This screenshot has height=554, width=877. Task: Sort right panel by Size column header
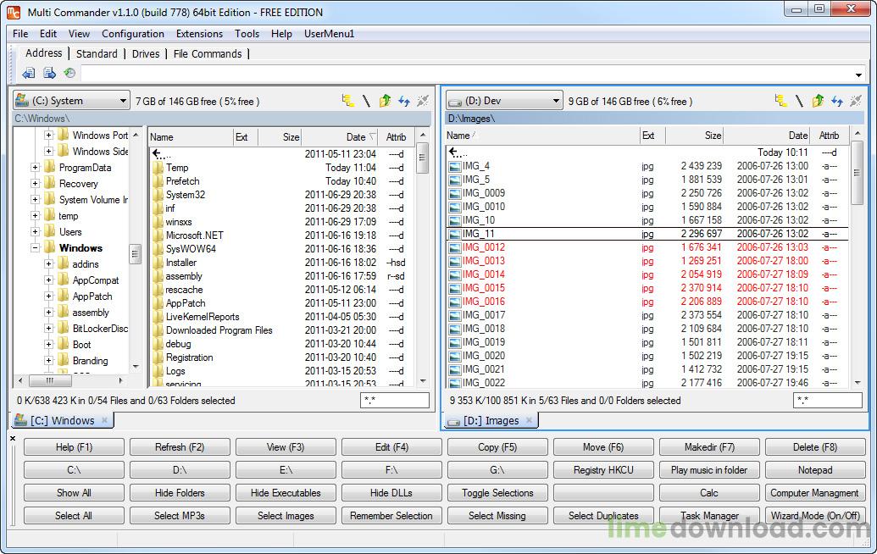tap(693, 136)
